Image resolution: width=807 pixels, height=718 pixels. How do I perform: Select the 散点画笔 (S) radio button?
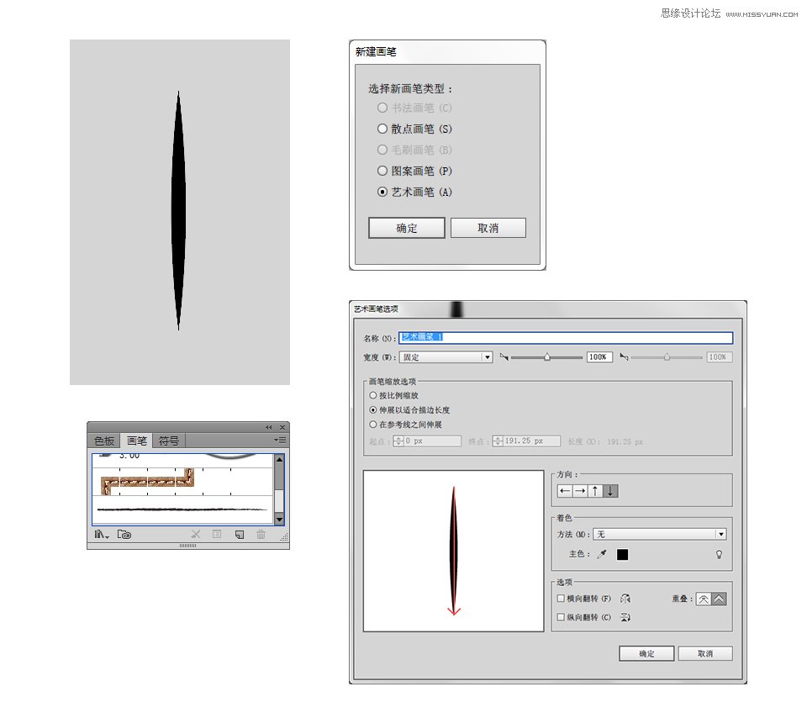pos(382,129)
